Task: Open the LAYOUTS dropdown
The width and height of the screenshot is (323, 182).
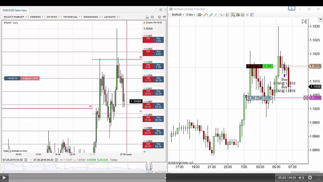Action: [x=111, y=17]
